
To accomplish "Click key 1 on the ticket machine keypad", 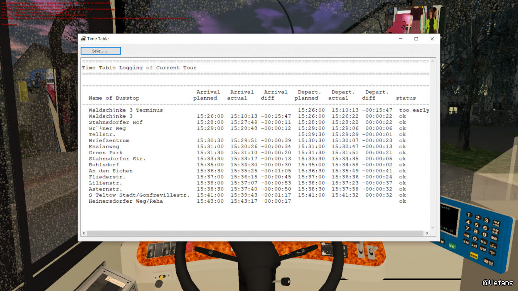I will point(469,215).
